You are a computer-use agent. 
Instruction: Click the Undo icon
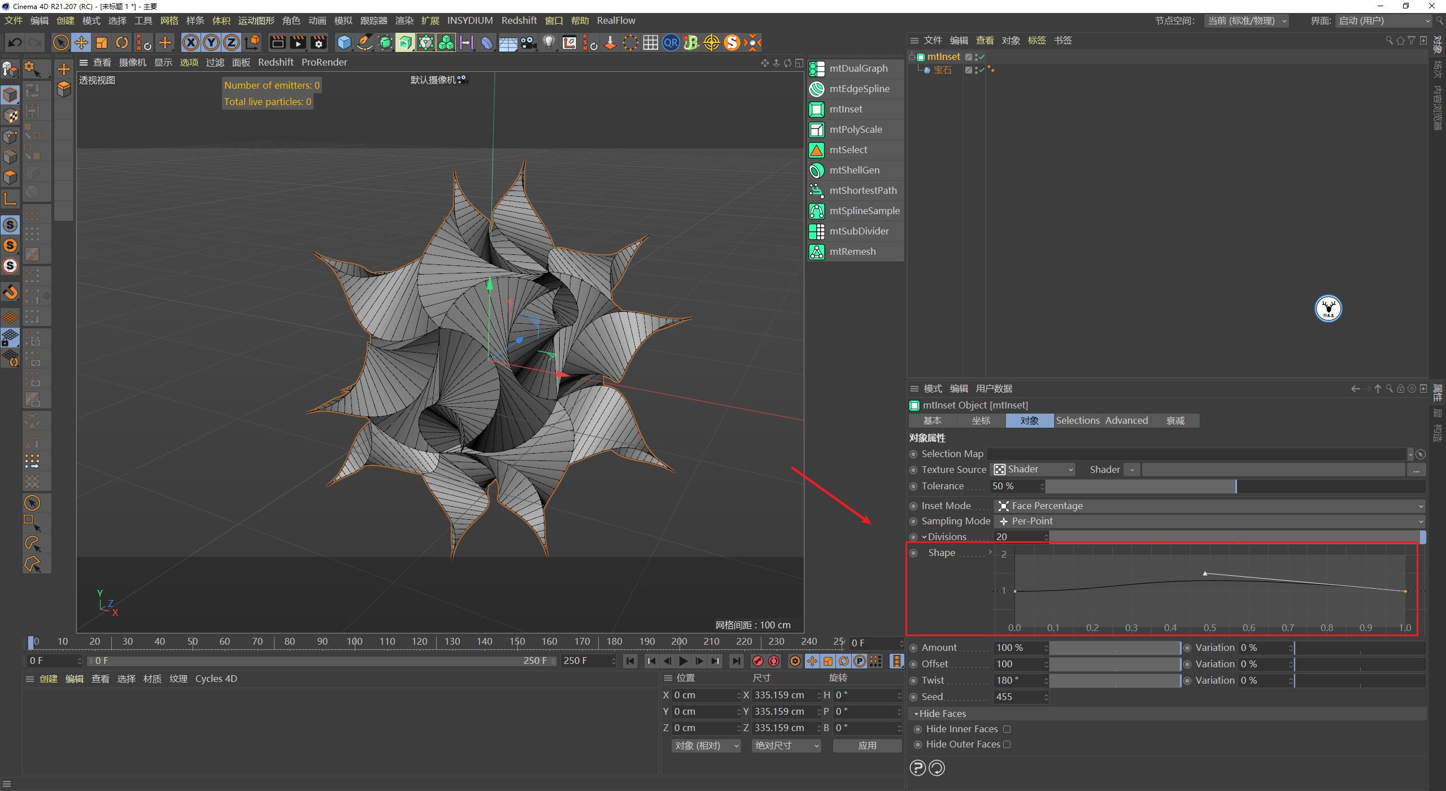15,42
